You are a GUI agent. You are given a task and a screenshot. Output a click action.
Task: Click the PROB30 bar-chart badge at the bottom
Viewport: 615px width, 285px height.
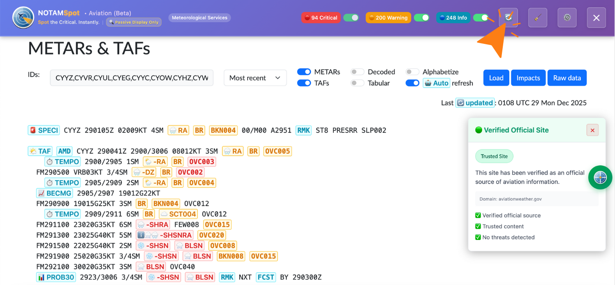coord(56,277)
